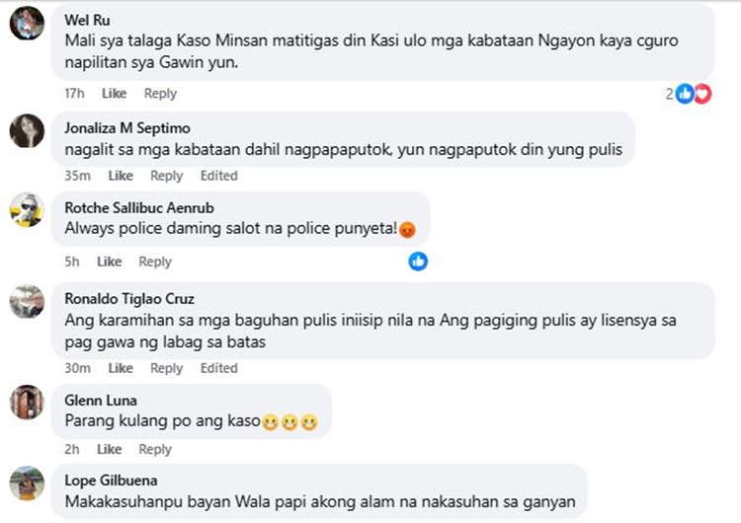This screenshot has width=741, height=523.
Task: Click the 17h timestamp on Wel Ru's comment
Action: [x=74, y=94]
